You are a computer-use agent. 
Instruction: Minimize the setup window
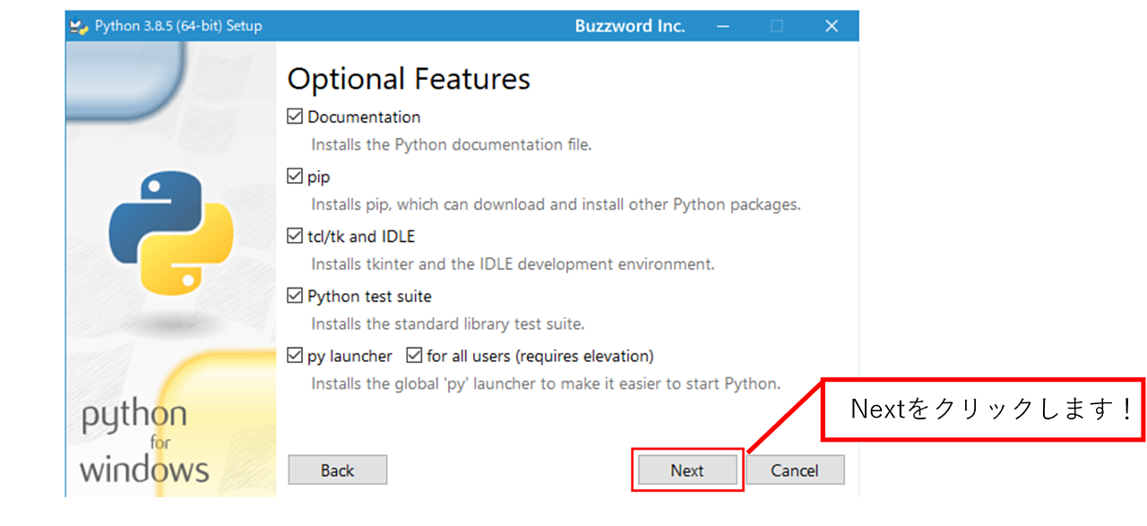click(722, 26)
